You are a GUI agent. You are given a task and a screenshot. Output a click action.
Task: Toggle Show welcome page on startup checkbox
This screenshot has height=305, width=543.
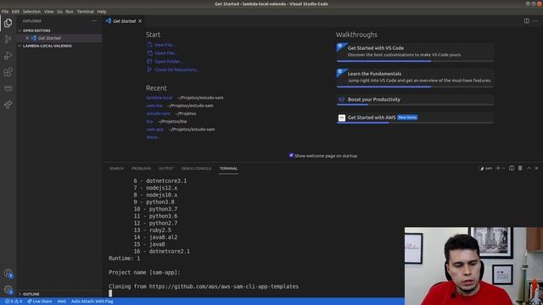coord(291,155)
